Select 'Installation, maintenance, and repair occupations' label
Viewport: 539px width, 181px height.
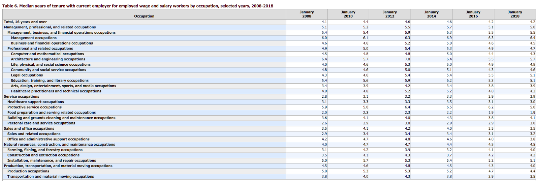click(52, 160)
